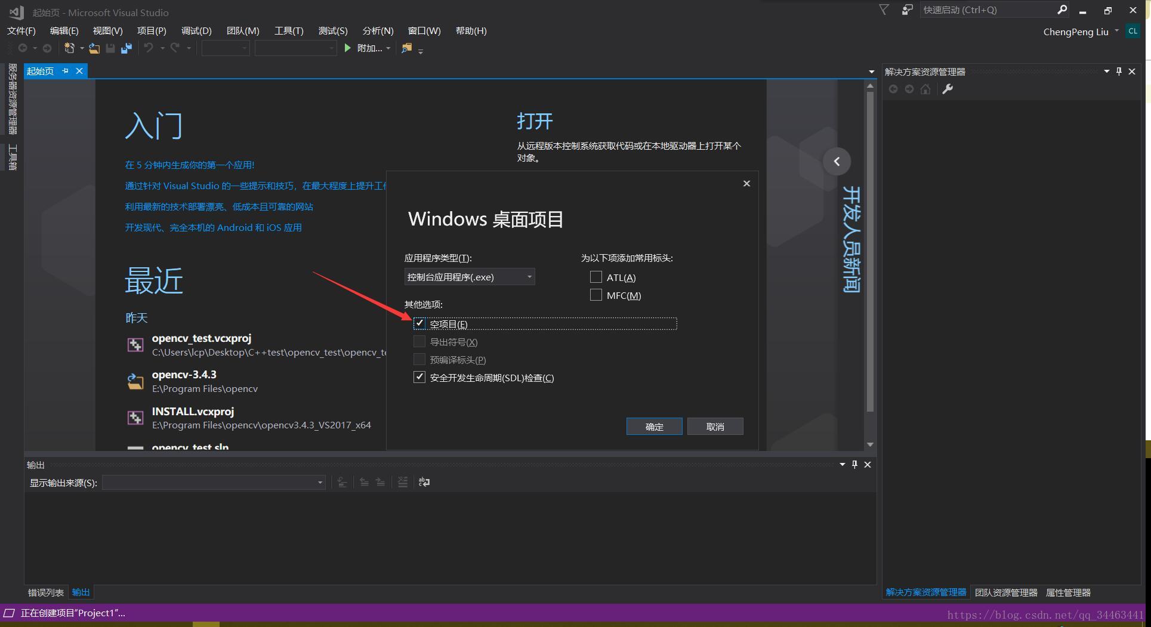Enable the ATL headers checkbox
Screen dimensions: 1151x627
click(595, 277)
